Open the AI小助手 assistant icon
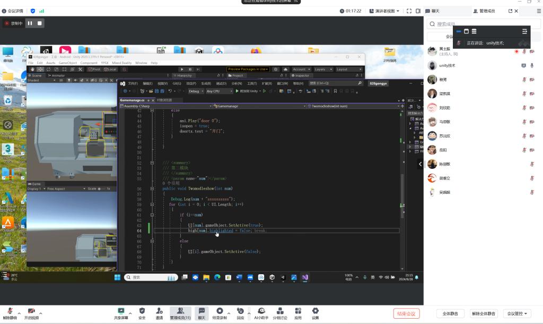The image size is (543, 324). (x=260, y=311)
